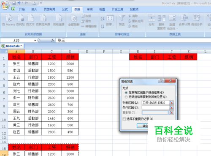Image resolution: width=211 pixels, height=156 pixels.
Task: Select cell with salary 3600
Action: [51, 91]
